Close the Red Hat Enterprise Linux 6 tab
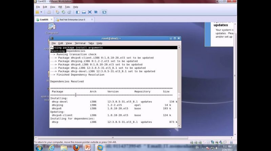Image resolution: width=271 pixels, height=151 pixels. pos(92,20)
